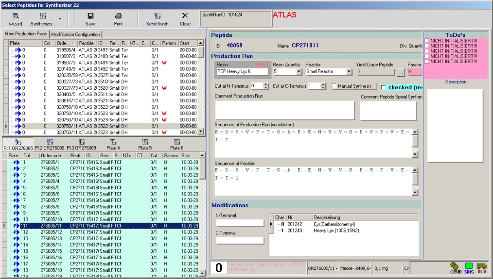Switch to New Production Runs tab

click(x=25, y=34)
